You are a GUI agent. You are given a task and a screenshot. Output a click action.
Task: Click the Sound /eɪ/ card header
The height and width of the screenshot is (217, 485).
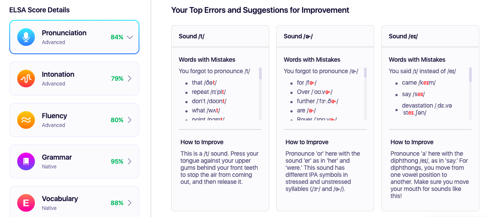430,36
